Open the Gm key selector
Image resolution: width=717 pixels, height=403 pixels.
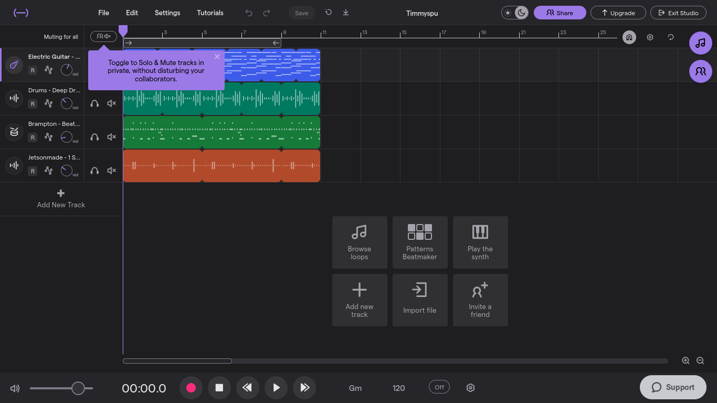click(355, 388)
